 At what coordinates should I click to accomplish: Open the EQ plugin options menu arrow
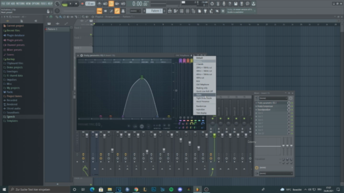(x=77, y=55)
